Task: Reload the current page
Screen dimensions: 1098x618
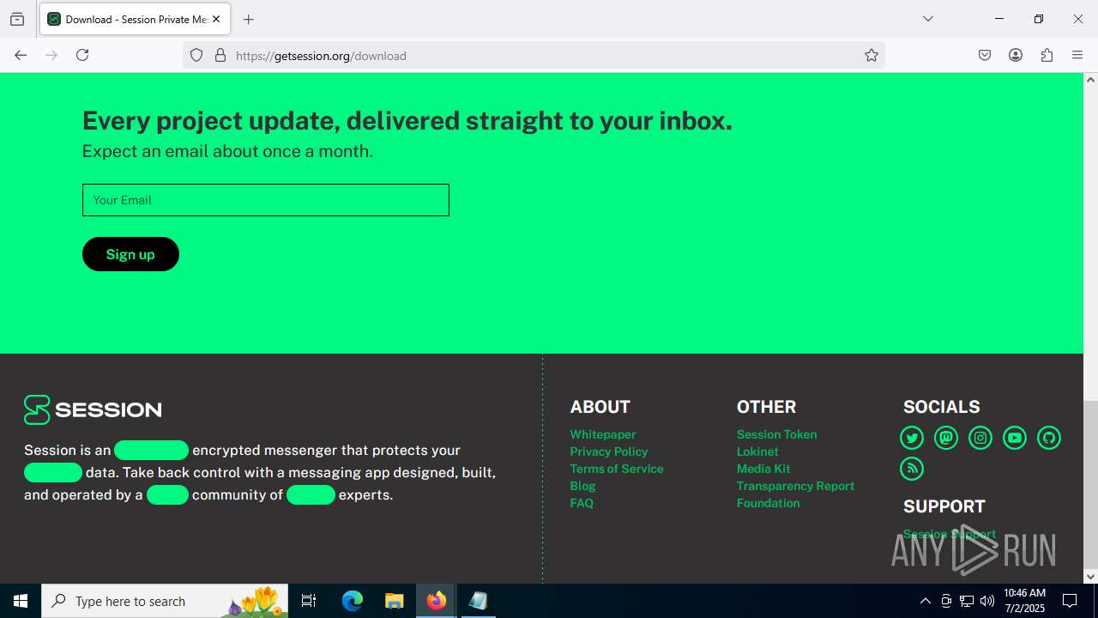Action: 82,55
